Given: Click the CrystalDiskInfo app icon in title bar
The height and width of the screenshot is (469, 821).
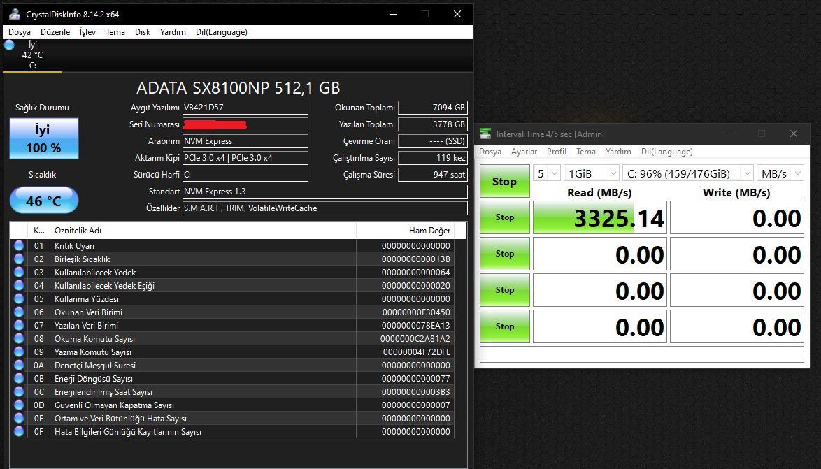Looking at the screenshot, I should click(x=15, y=14).
